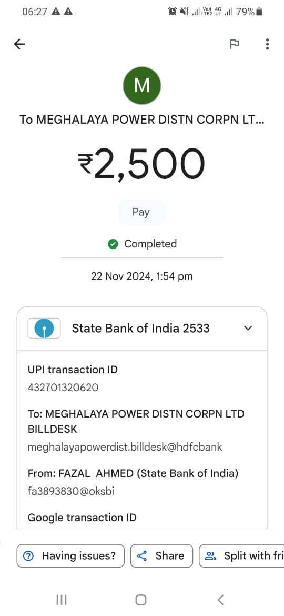This screenshot has width=284, height=616.
Task: Tap the back arrow icon
Action: pyautogui.click(x=19, y=44)
